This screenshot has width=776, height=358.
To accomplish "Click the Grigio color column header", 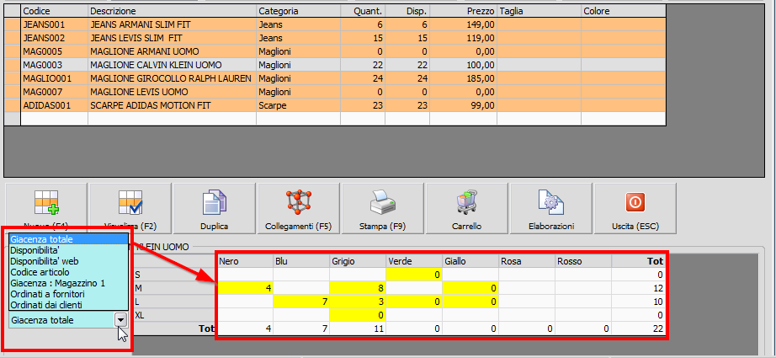I will [358, 260].
